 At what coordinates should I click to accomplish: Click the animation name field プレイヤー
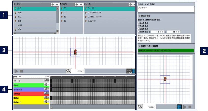(x=166, y=9)
